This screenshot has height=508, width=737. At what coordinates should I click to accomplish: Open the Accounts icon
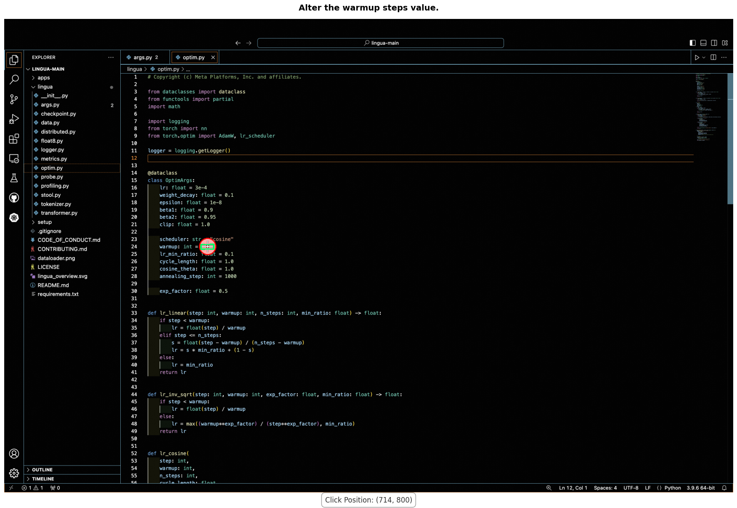point(14,454)
